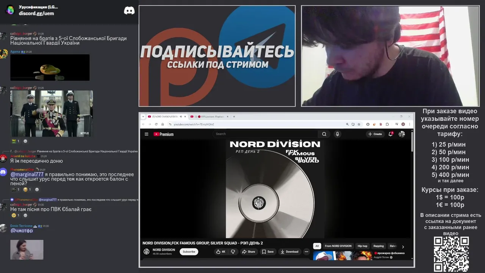Click the Create button
The width and height of the screenshot is (485, 273).
pyautogui.click(x=375, y=134)
